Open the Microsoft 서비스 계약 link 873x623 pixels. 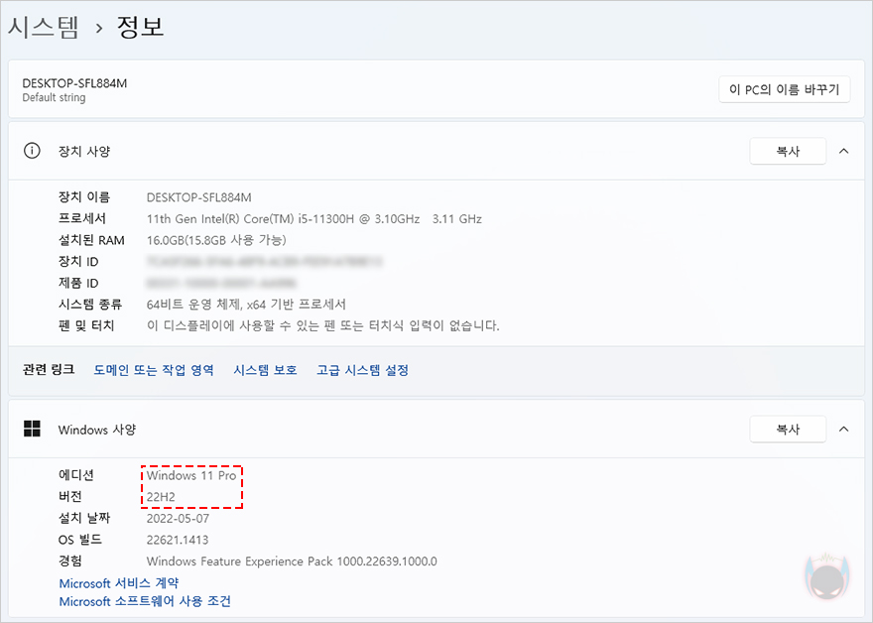click(119, 583)
